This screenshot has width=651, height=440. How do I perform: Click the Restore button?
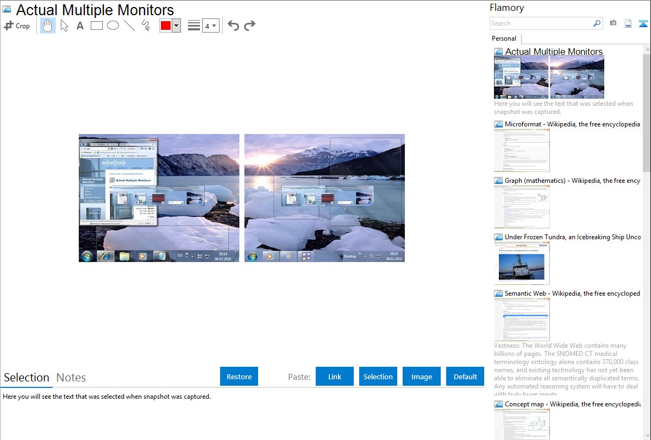pyautogui.click(x=239, y=377)
